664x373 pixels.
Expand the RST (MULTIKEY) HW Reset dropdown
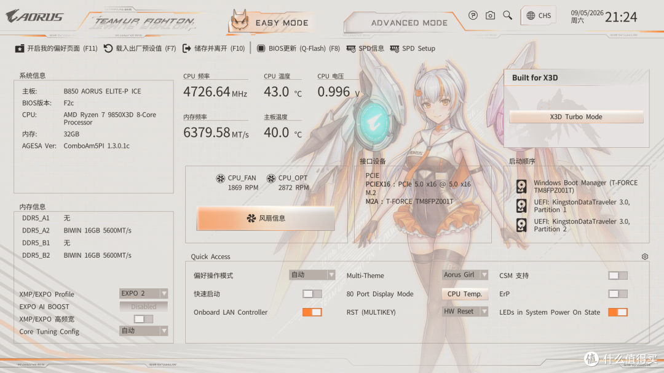(465, 311)
